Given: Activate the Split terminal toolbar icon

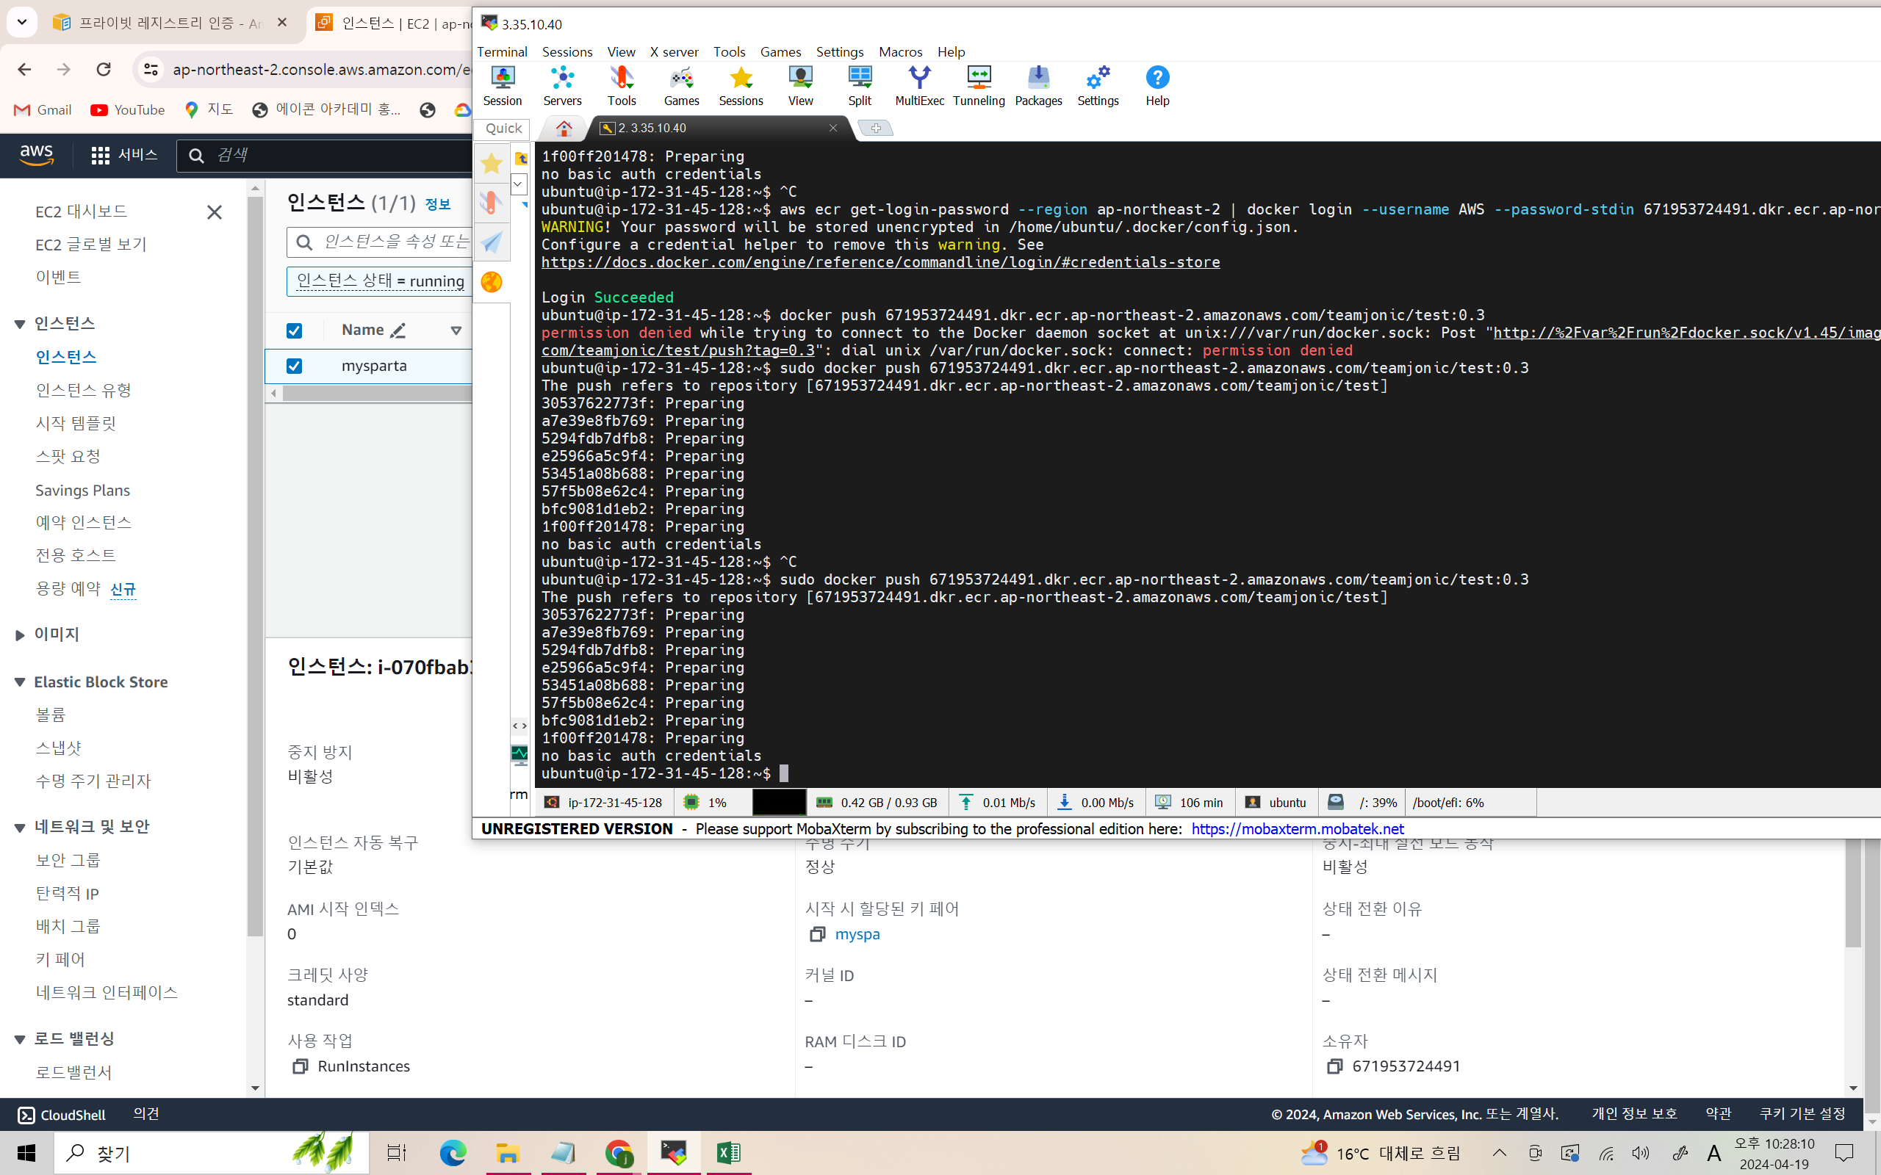Looking at the screenshot, I should tap(860, 85).
